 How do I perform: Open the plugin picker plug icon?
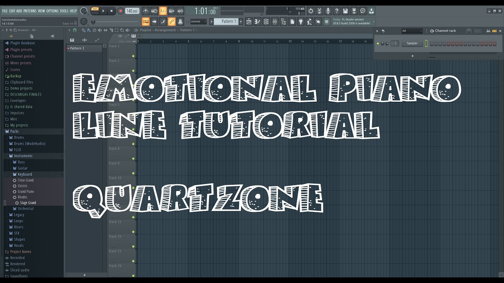[300, 22]
